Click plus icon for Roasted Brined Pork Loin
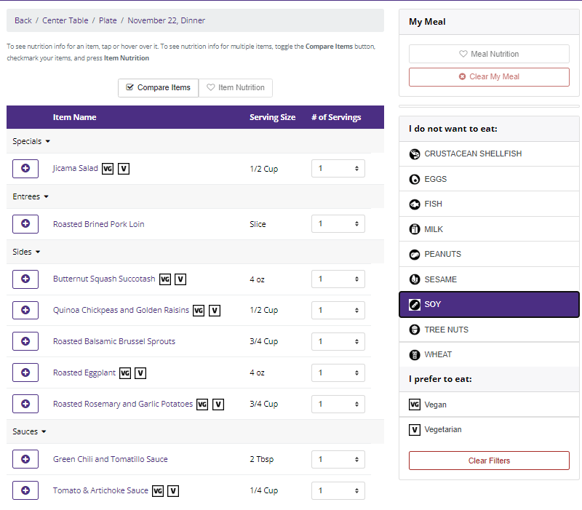The image size is (582, 510). pyautogui.click(x=25, y=223)
